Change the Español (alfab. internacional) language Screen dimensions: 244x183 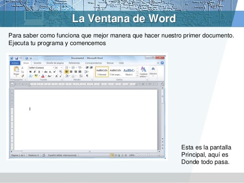pyautogui.click(x=62, y=155)
